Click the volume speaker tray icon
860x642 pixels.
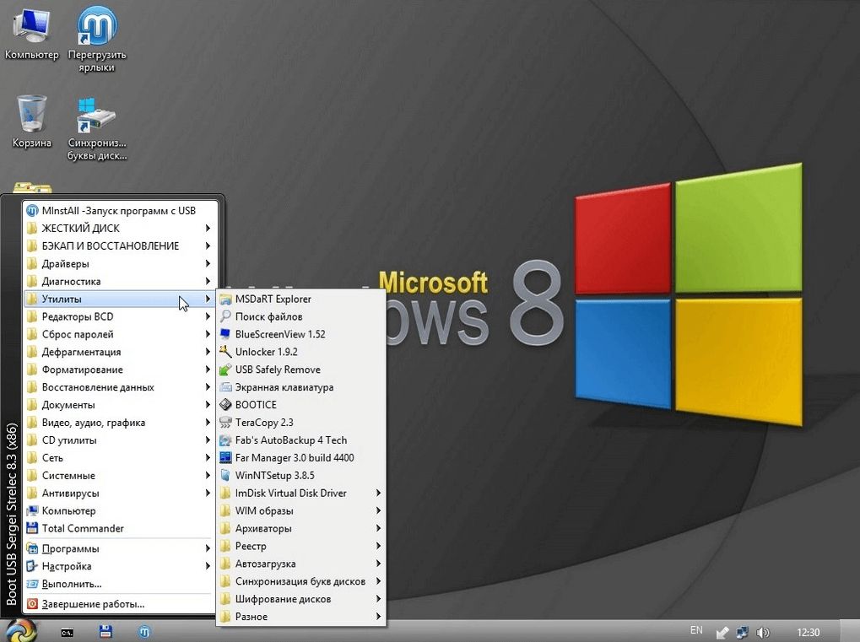763,632
